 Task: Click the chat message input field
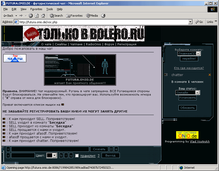point(50,149)
